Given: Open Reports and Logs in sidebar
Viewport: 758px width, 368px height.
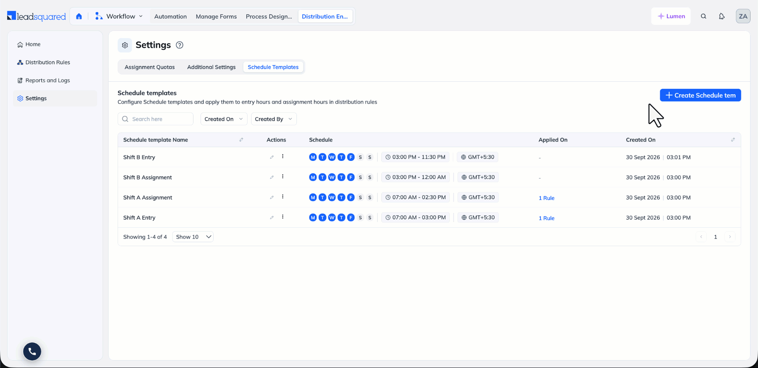Looking at the screenshot, I should [x=55, y=80].
